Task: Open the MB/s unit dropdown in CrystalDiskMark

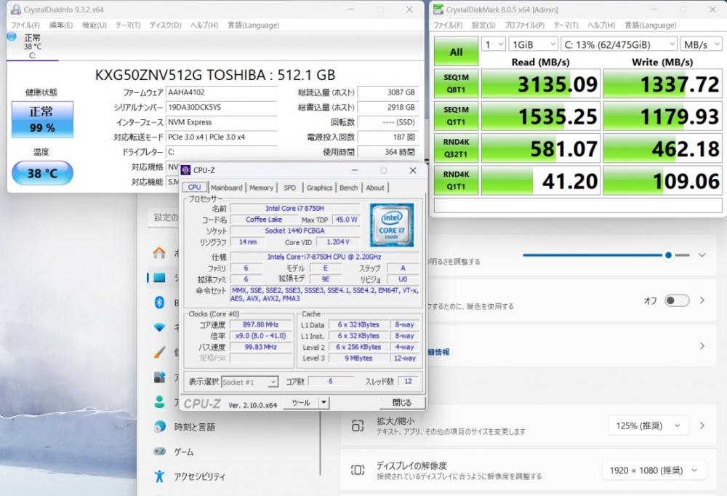Action: [x=701, y=44]
